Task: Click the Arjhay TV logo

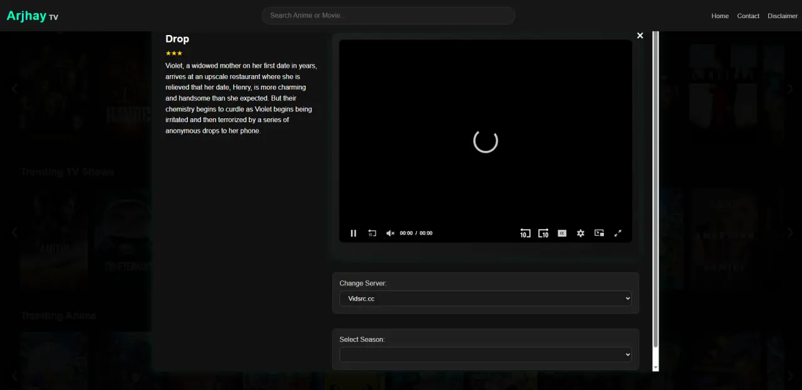Action: coord(33,16)
